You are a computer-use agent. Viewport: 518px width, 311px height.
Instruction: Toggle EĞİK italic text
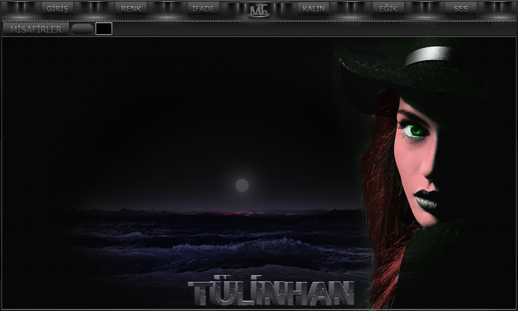click(388, 8)
